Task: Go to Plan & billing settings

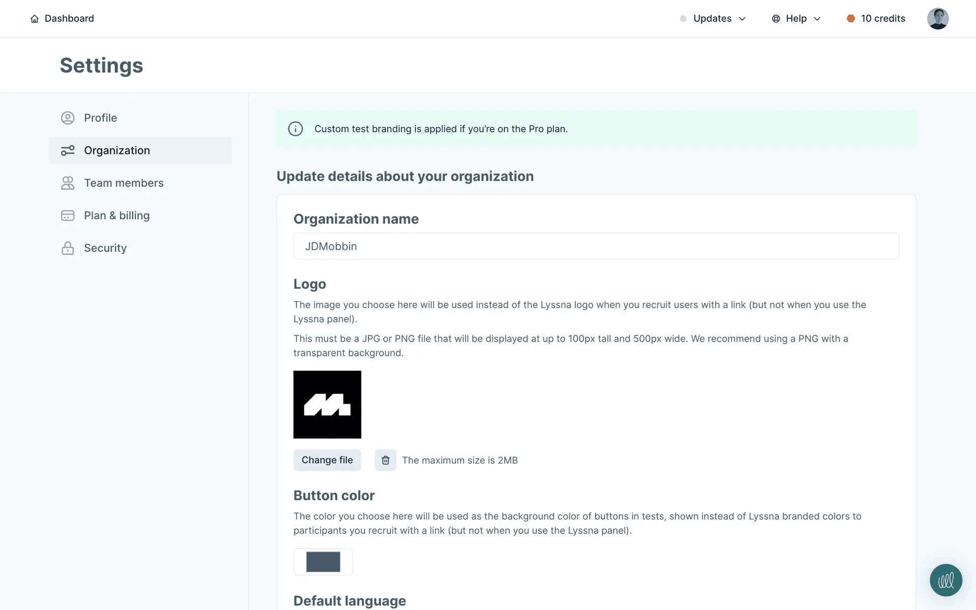Action: (x=116, y=216)
